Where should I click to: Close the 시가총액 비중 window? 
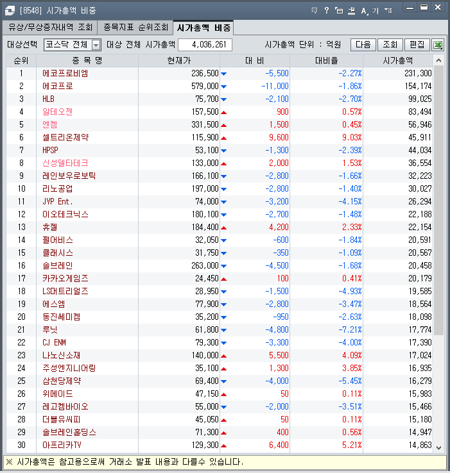click(438, 8)
